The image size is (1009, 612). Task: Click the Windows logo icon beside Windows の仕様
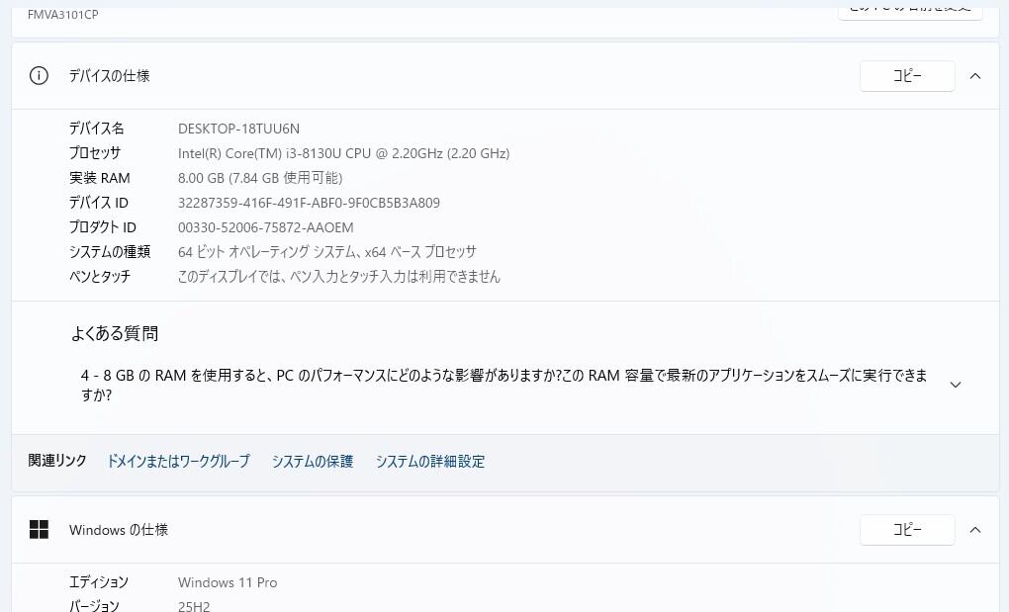click(39, 530)
